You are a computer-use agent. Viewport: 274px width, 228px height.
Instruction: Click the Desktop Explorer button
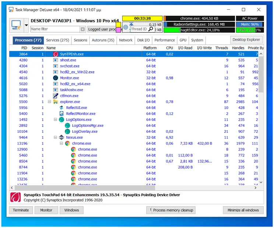coord(246,40)
